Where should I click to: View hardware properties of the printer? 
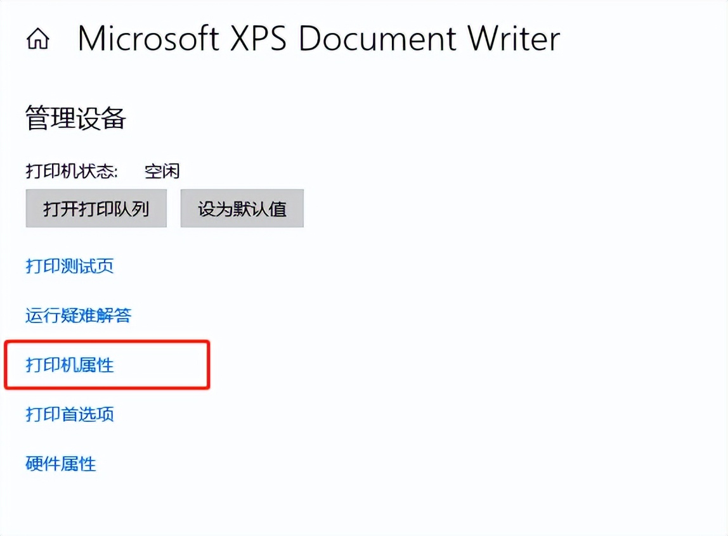(61, 464)
